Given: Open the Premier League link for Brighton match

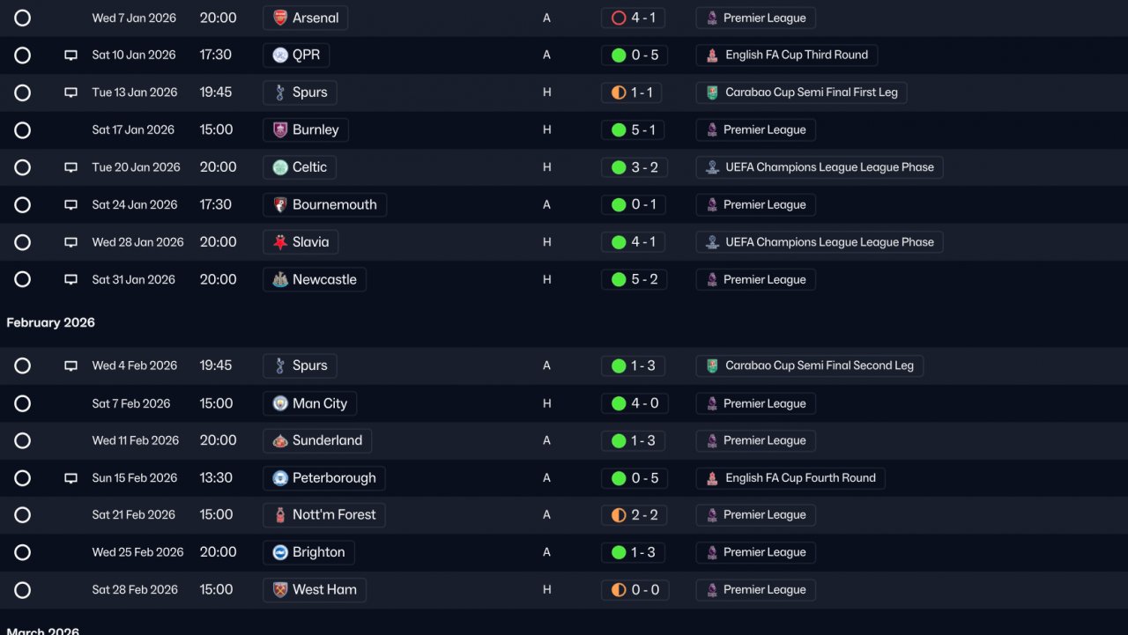Looking at the screenshot, I should [756, 553].
